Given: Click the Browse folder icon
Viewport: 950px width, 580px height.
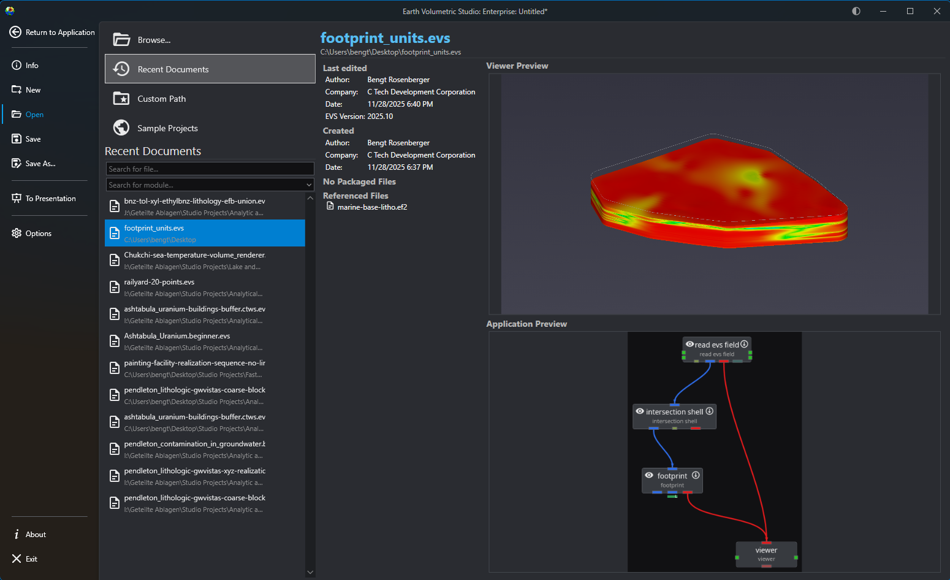Looking at the screenshot, I should [x=121, y=40].
